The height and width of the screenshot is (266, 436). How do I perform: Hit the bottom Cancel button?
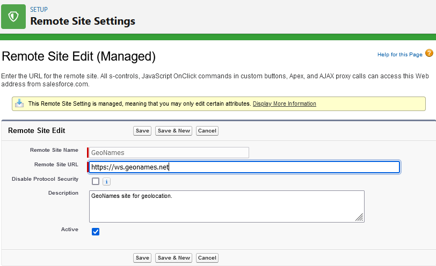coord(207,258)
